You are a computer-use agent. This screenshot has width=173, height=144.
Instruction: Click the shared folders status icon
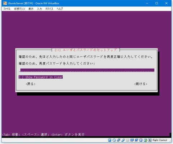tap(128, 140)
